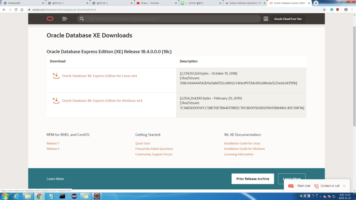Click the browser forward arrow
This screenshot has height=200, width=356.
pos(10,10)
